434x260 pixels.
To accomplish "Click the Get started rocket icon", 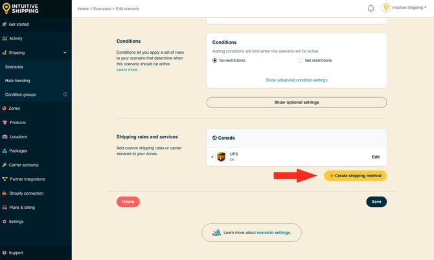I will (5, 24).
